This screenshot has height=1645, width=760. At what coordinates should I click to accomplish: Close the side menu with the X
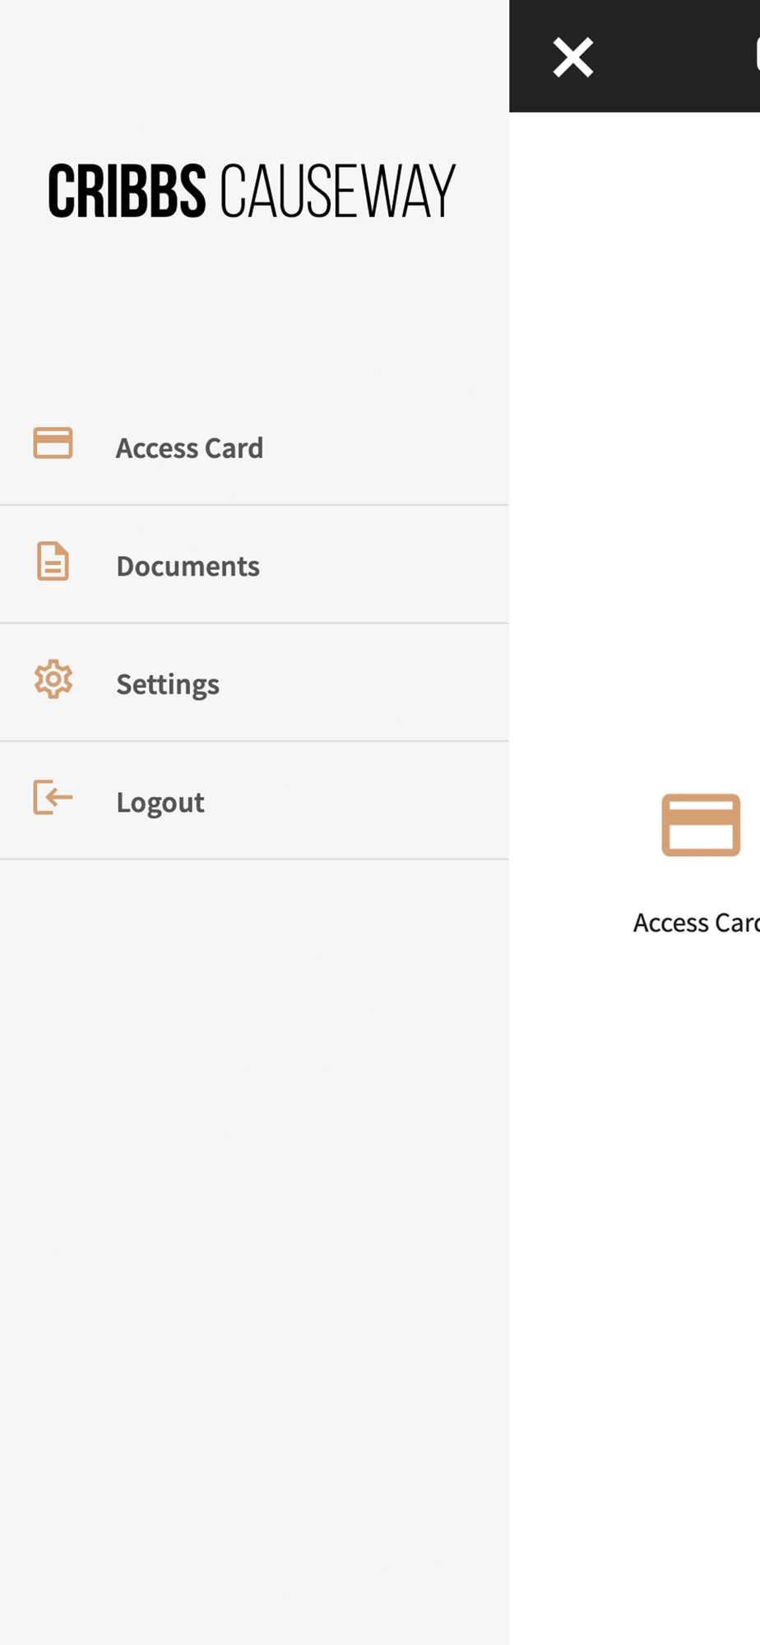pos(573,58)
